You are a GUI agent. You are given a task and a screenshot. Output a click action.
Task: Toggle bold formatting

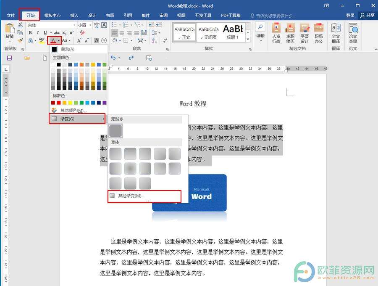(31, 33)
